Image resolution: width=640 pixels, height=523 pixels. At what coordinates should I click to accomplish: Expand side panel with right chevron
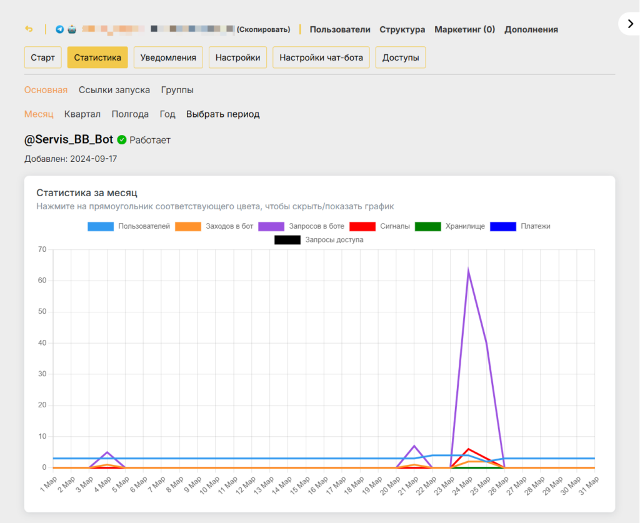[x=630, y=24]
